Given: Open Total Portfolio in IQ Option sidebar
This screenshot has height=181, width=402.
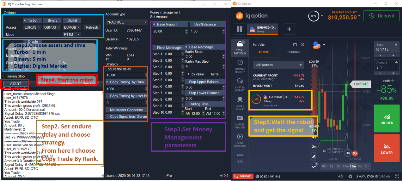Looking at the screenshot, I should (x=240, y=47).
